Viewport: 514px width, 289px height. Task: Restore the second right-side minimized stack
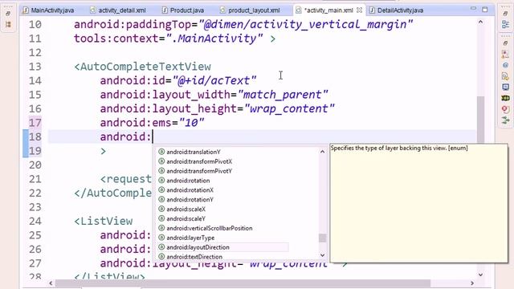point(505,43)
